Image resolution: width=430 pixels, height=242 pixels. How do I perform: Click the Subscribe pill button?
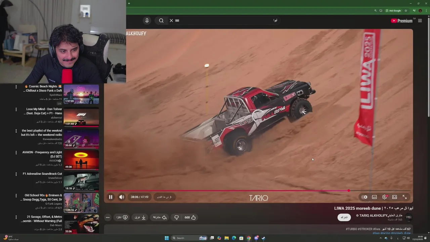click(x=344, y=217)
